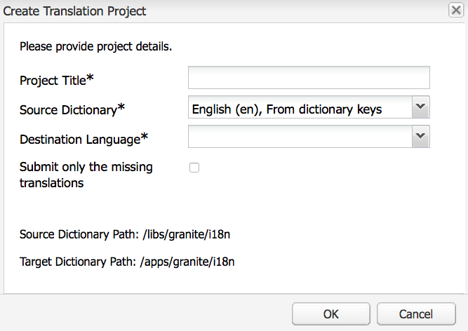Enable Submit only the missing translations checkbox

pyautogui.click(x=194, y=168)
